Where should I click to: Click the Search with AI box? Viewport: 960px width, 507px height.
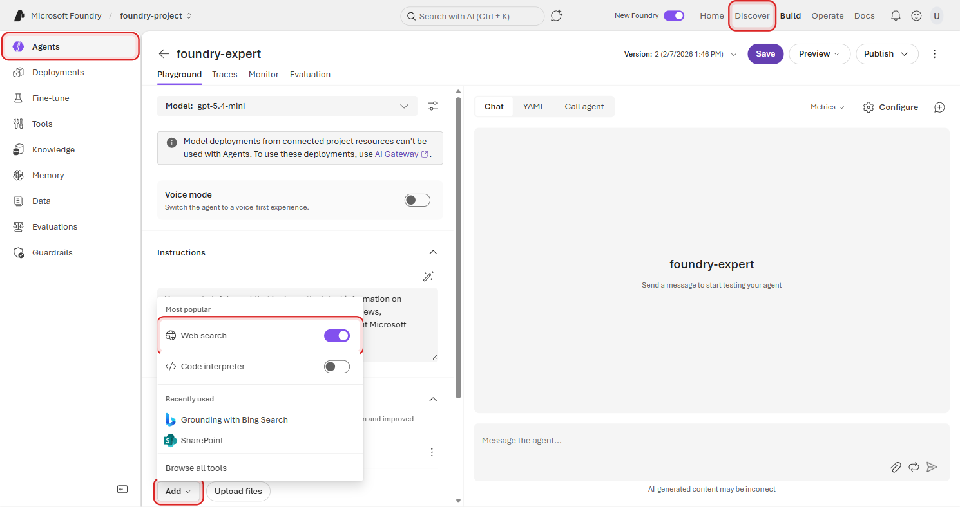pyautogui.click(x=472, y=16)
